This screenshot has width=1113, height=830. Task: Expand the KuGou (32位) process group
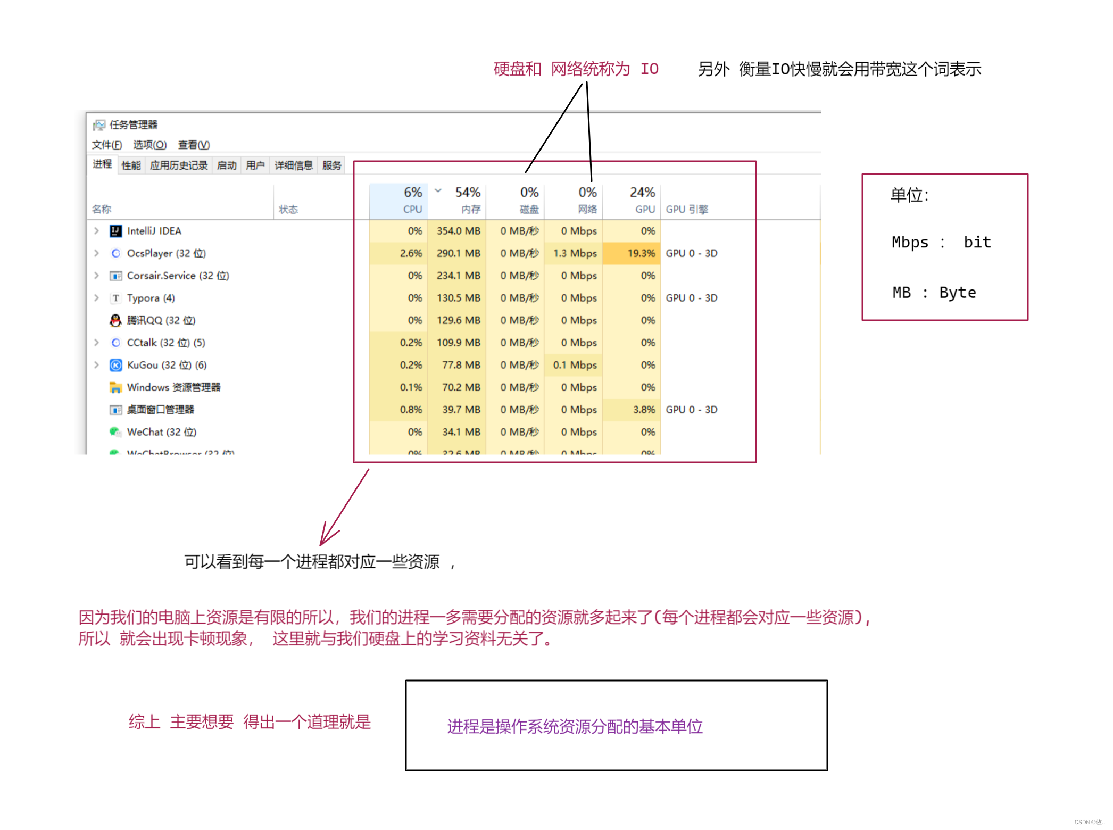pyautogui.click(x=96, y=364)
